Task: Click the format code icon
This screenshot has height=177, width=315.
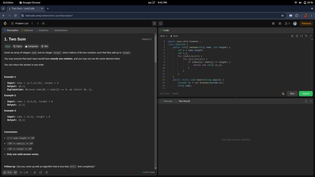Action: pyautogui.click(x=292, y=36)
